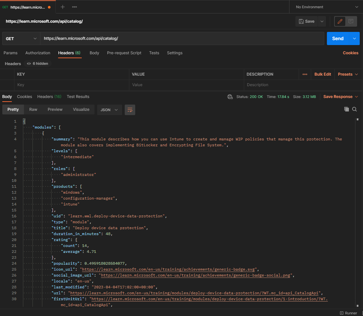Click the "uid" value learn.wwl.deploy-device-data-protection
The image size is (363, 316).
coord(116,216)
